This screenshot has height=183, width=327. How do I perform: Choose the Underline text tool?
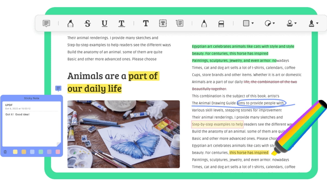click(104, 24)
